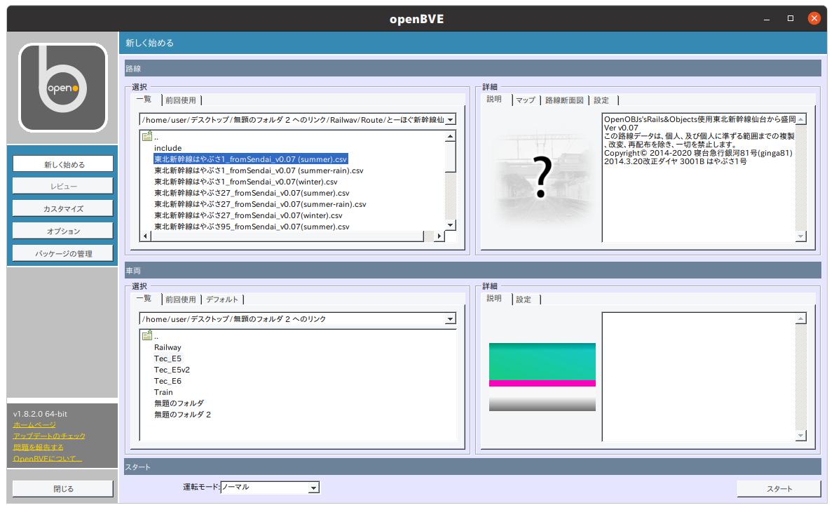
Task: Minimize the openBVE window
Action: [767, 19]
